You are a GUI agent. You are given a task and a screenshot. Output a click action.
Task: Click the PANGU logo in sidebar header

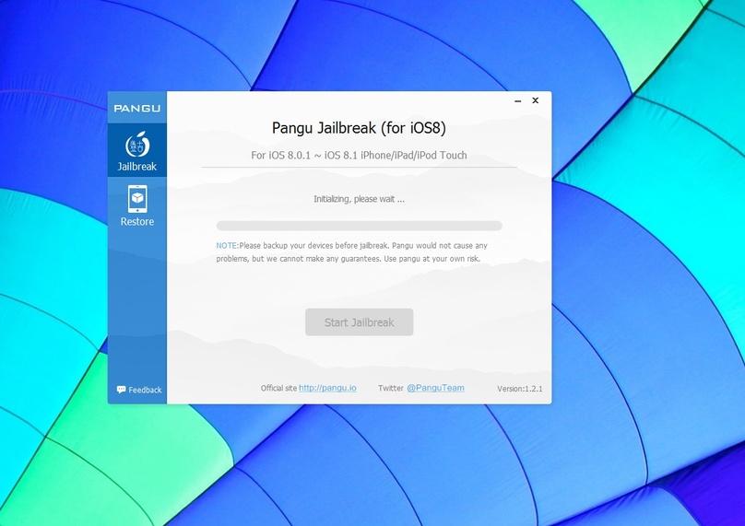coord(136,108)
